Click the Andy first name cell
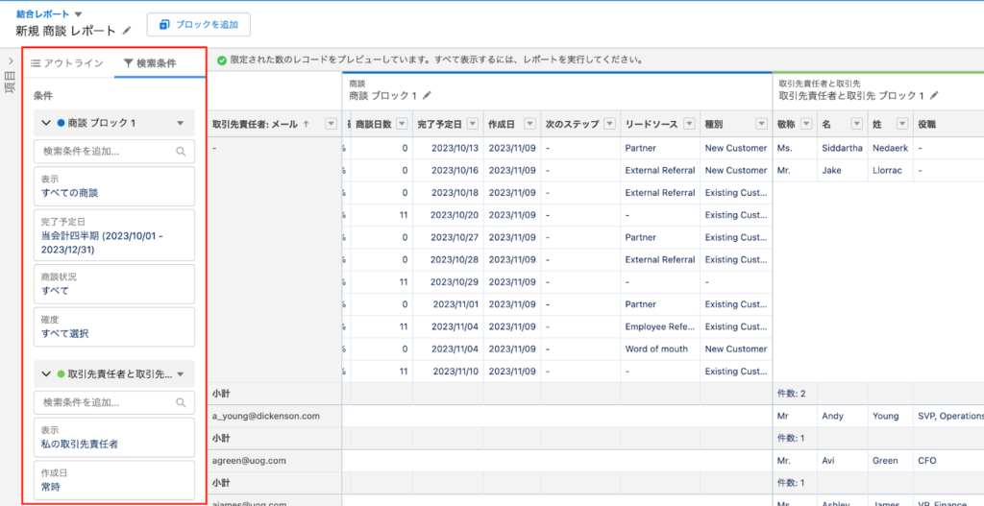Image resolution: width=984 pixels, height=506 pixels. (x=842, y=416)
